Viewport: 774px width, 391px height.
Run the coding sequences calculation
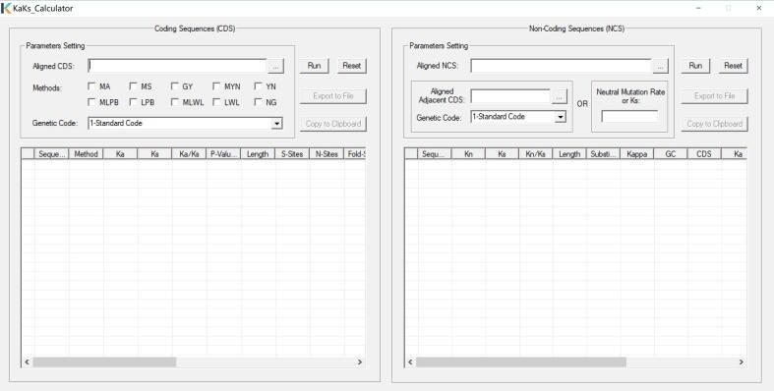coord(314,66)
